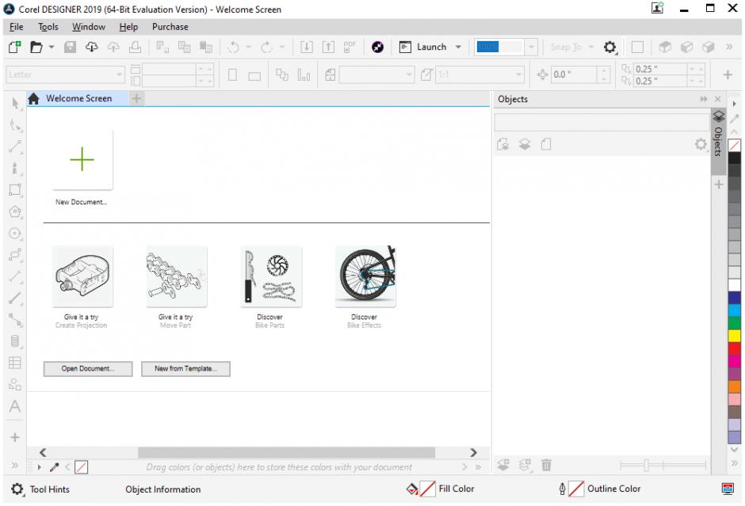Click the user account sign-in icon
745x506 pixels.
click(657, 8)
